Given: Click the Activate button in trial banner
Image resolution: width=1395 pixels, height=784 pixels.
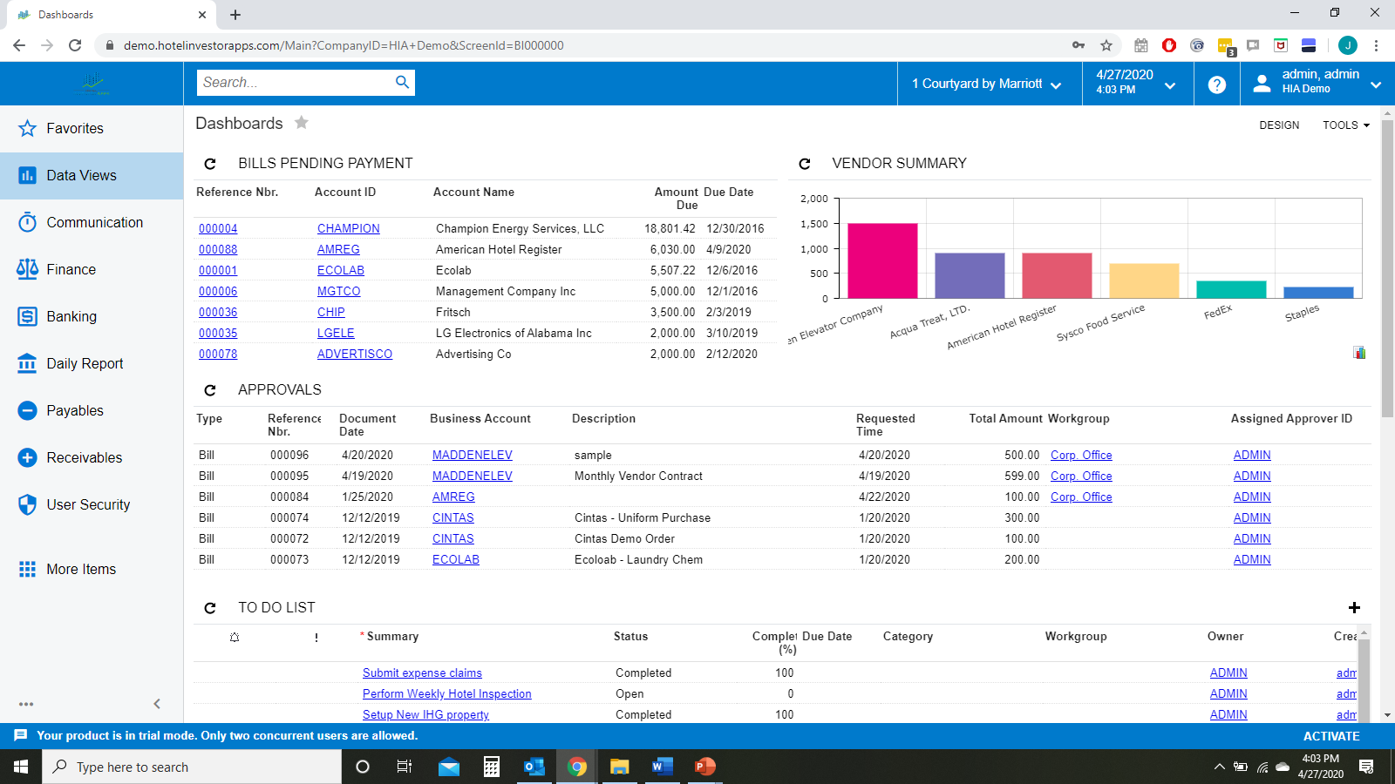Looking at the screenshot, I should (1330, 736).
